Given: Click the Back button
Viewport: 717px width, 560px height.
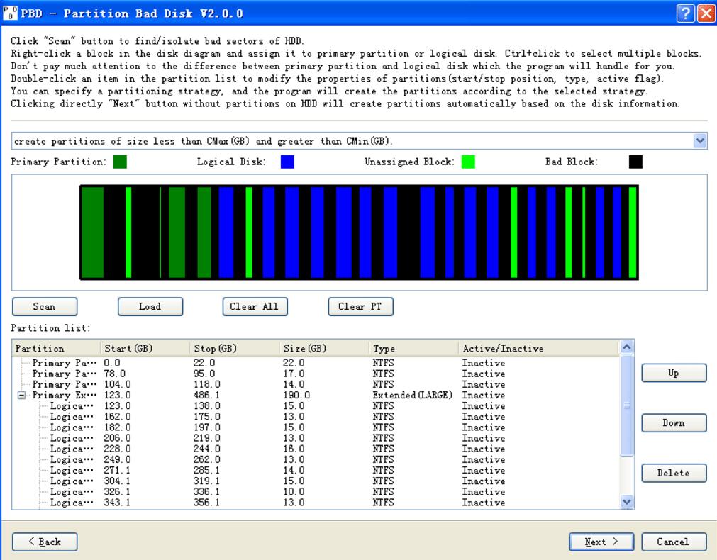Looking at the screenshot, I should click(x=45, y=542).
